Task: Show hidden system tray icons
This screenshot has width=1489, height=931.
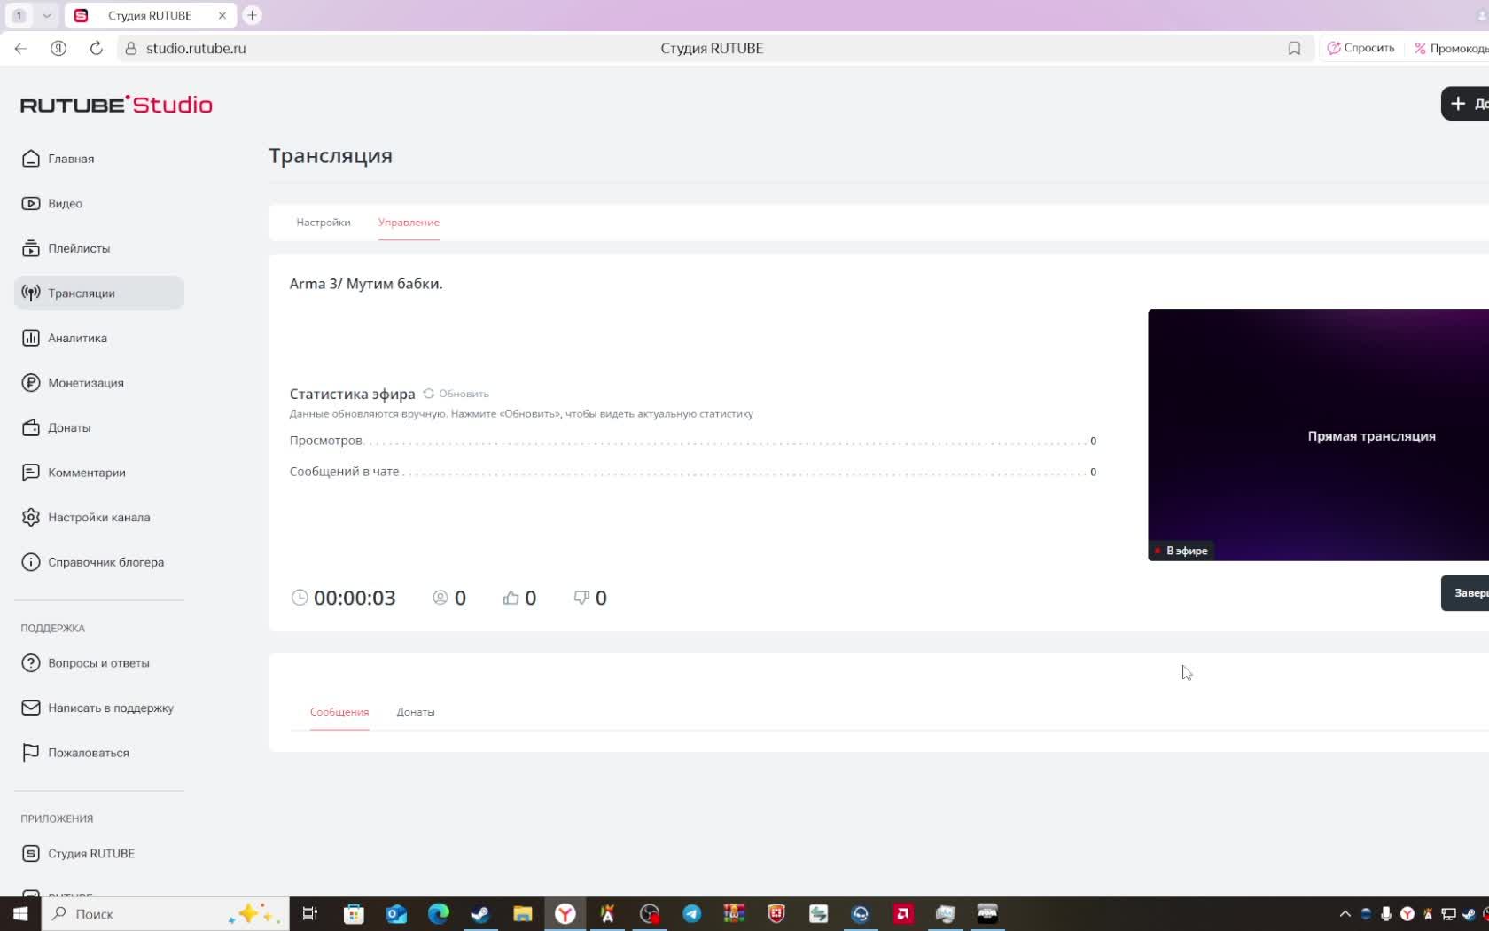Action: click(1345, 913)
